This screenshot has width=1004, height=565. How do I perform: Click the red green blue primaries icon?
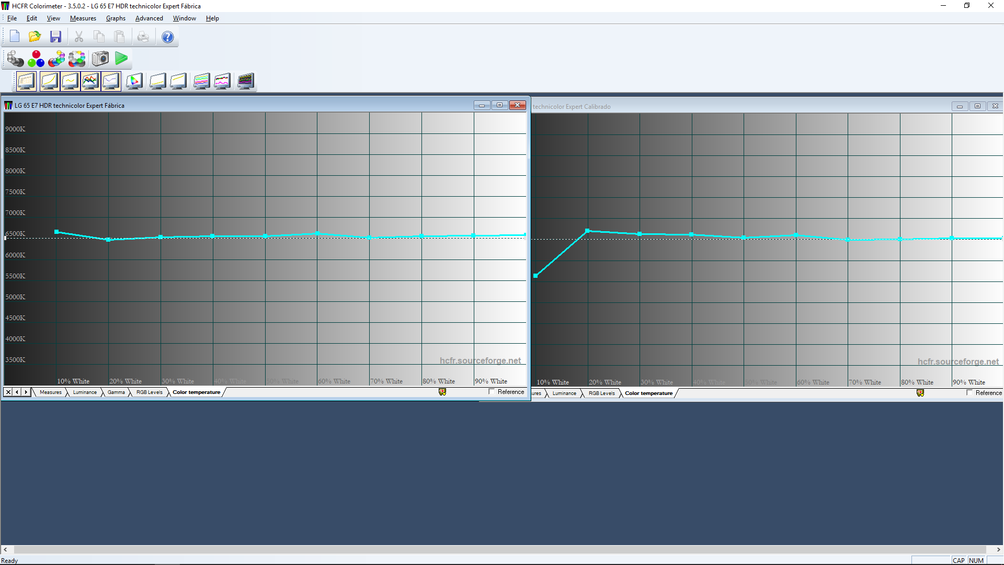[36, 59]
